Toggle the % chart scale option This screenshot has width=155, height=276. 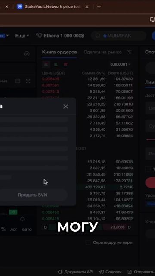click(x=3, y=229)
